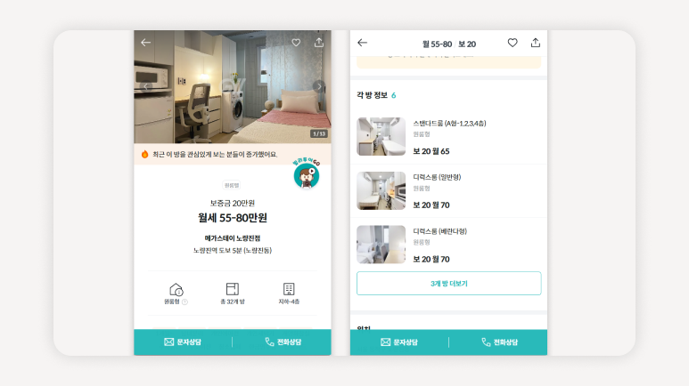Viewport: 689px width, 386px height.
Task: Start 전화상담 on the left screen
Action: click(282, 342)
